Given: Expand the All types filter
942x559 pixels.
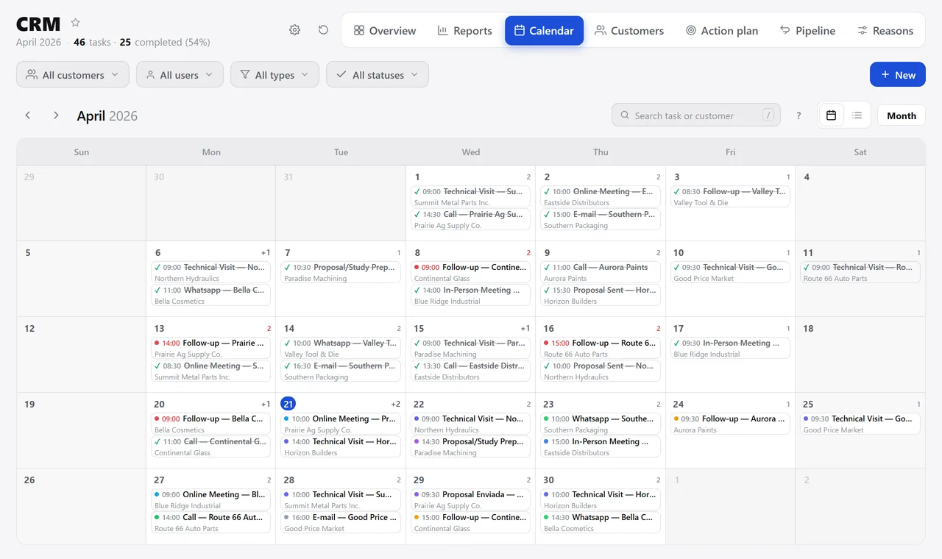Looking at the screenshot, I should tap(275, 74).
